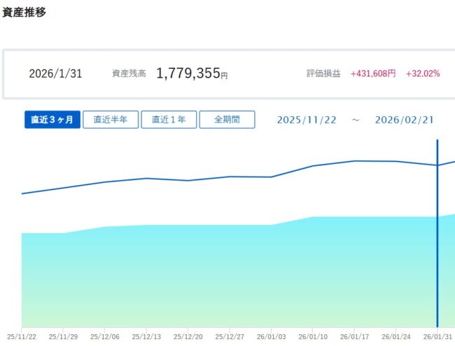
Task: Click the 25/12/20 x-axis date label
Action: (188, 335)
